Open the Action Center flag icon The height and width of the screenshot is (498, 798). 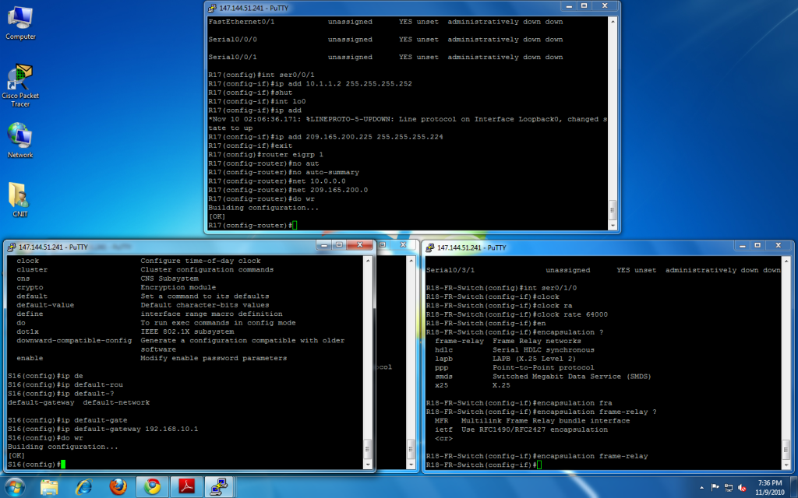pyautogui.click(x=715, y=487)
